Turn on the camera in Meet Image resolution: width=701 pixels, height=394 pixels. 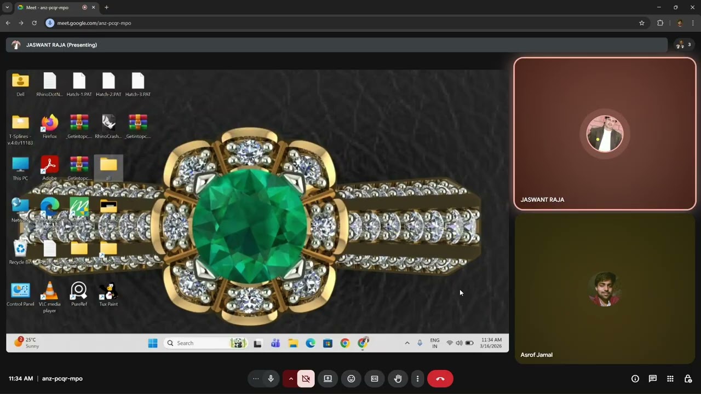[306, 379]
